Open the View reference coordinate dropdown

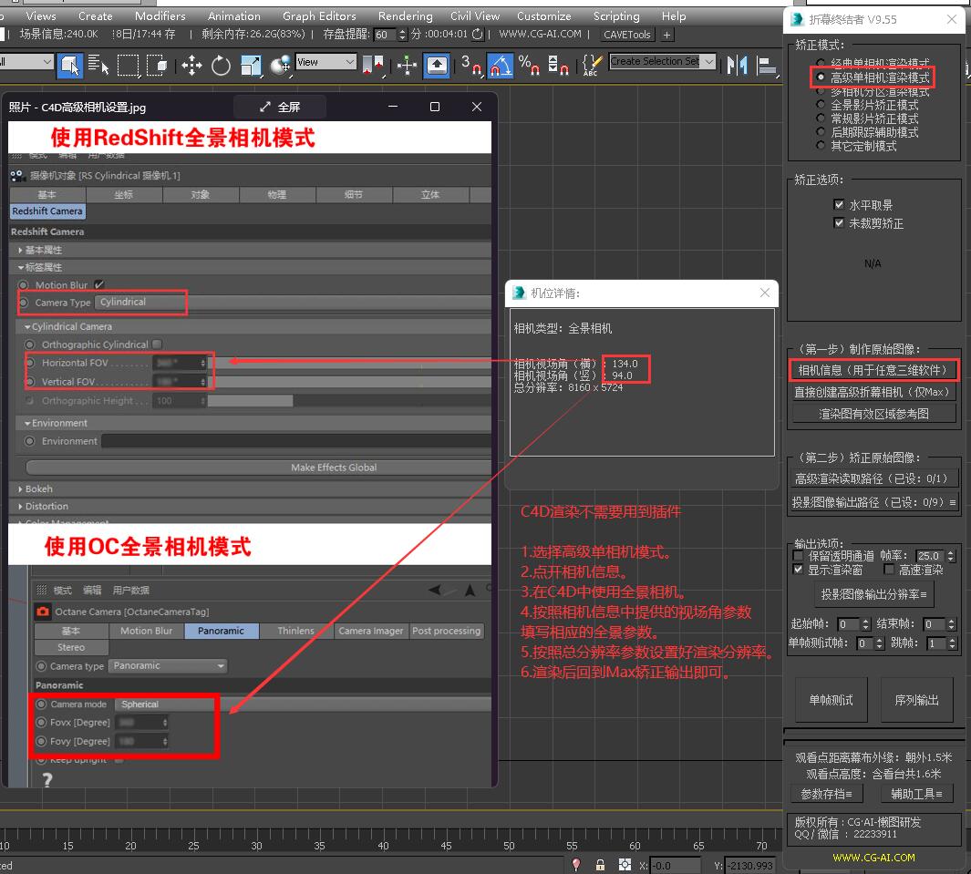point(325,62)
